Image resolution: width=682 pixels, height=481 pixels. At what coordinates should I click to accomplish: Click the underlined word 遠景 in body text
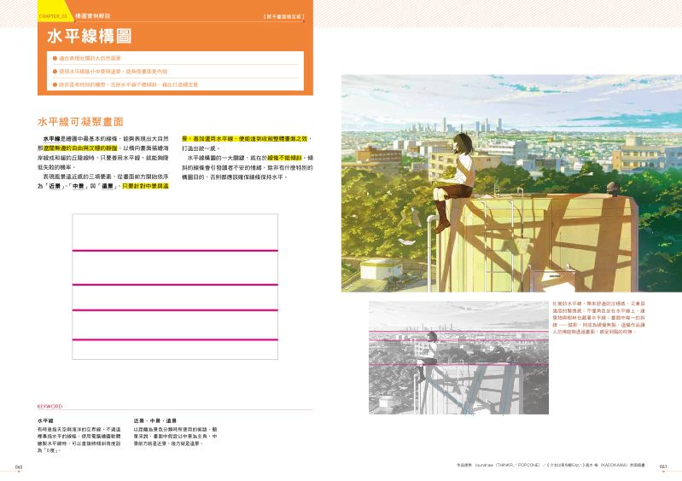click(x=108, y=186)
